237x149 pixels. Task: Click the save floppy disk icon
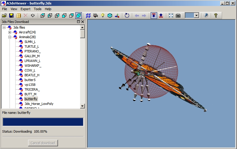11,15
